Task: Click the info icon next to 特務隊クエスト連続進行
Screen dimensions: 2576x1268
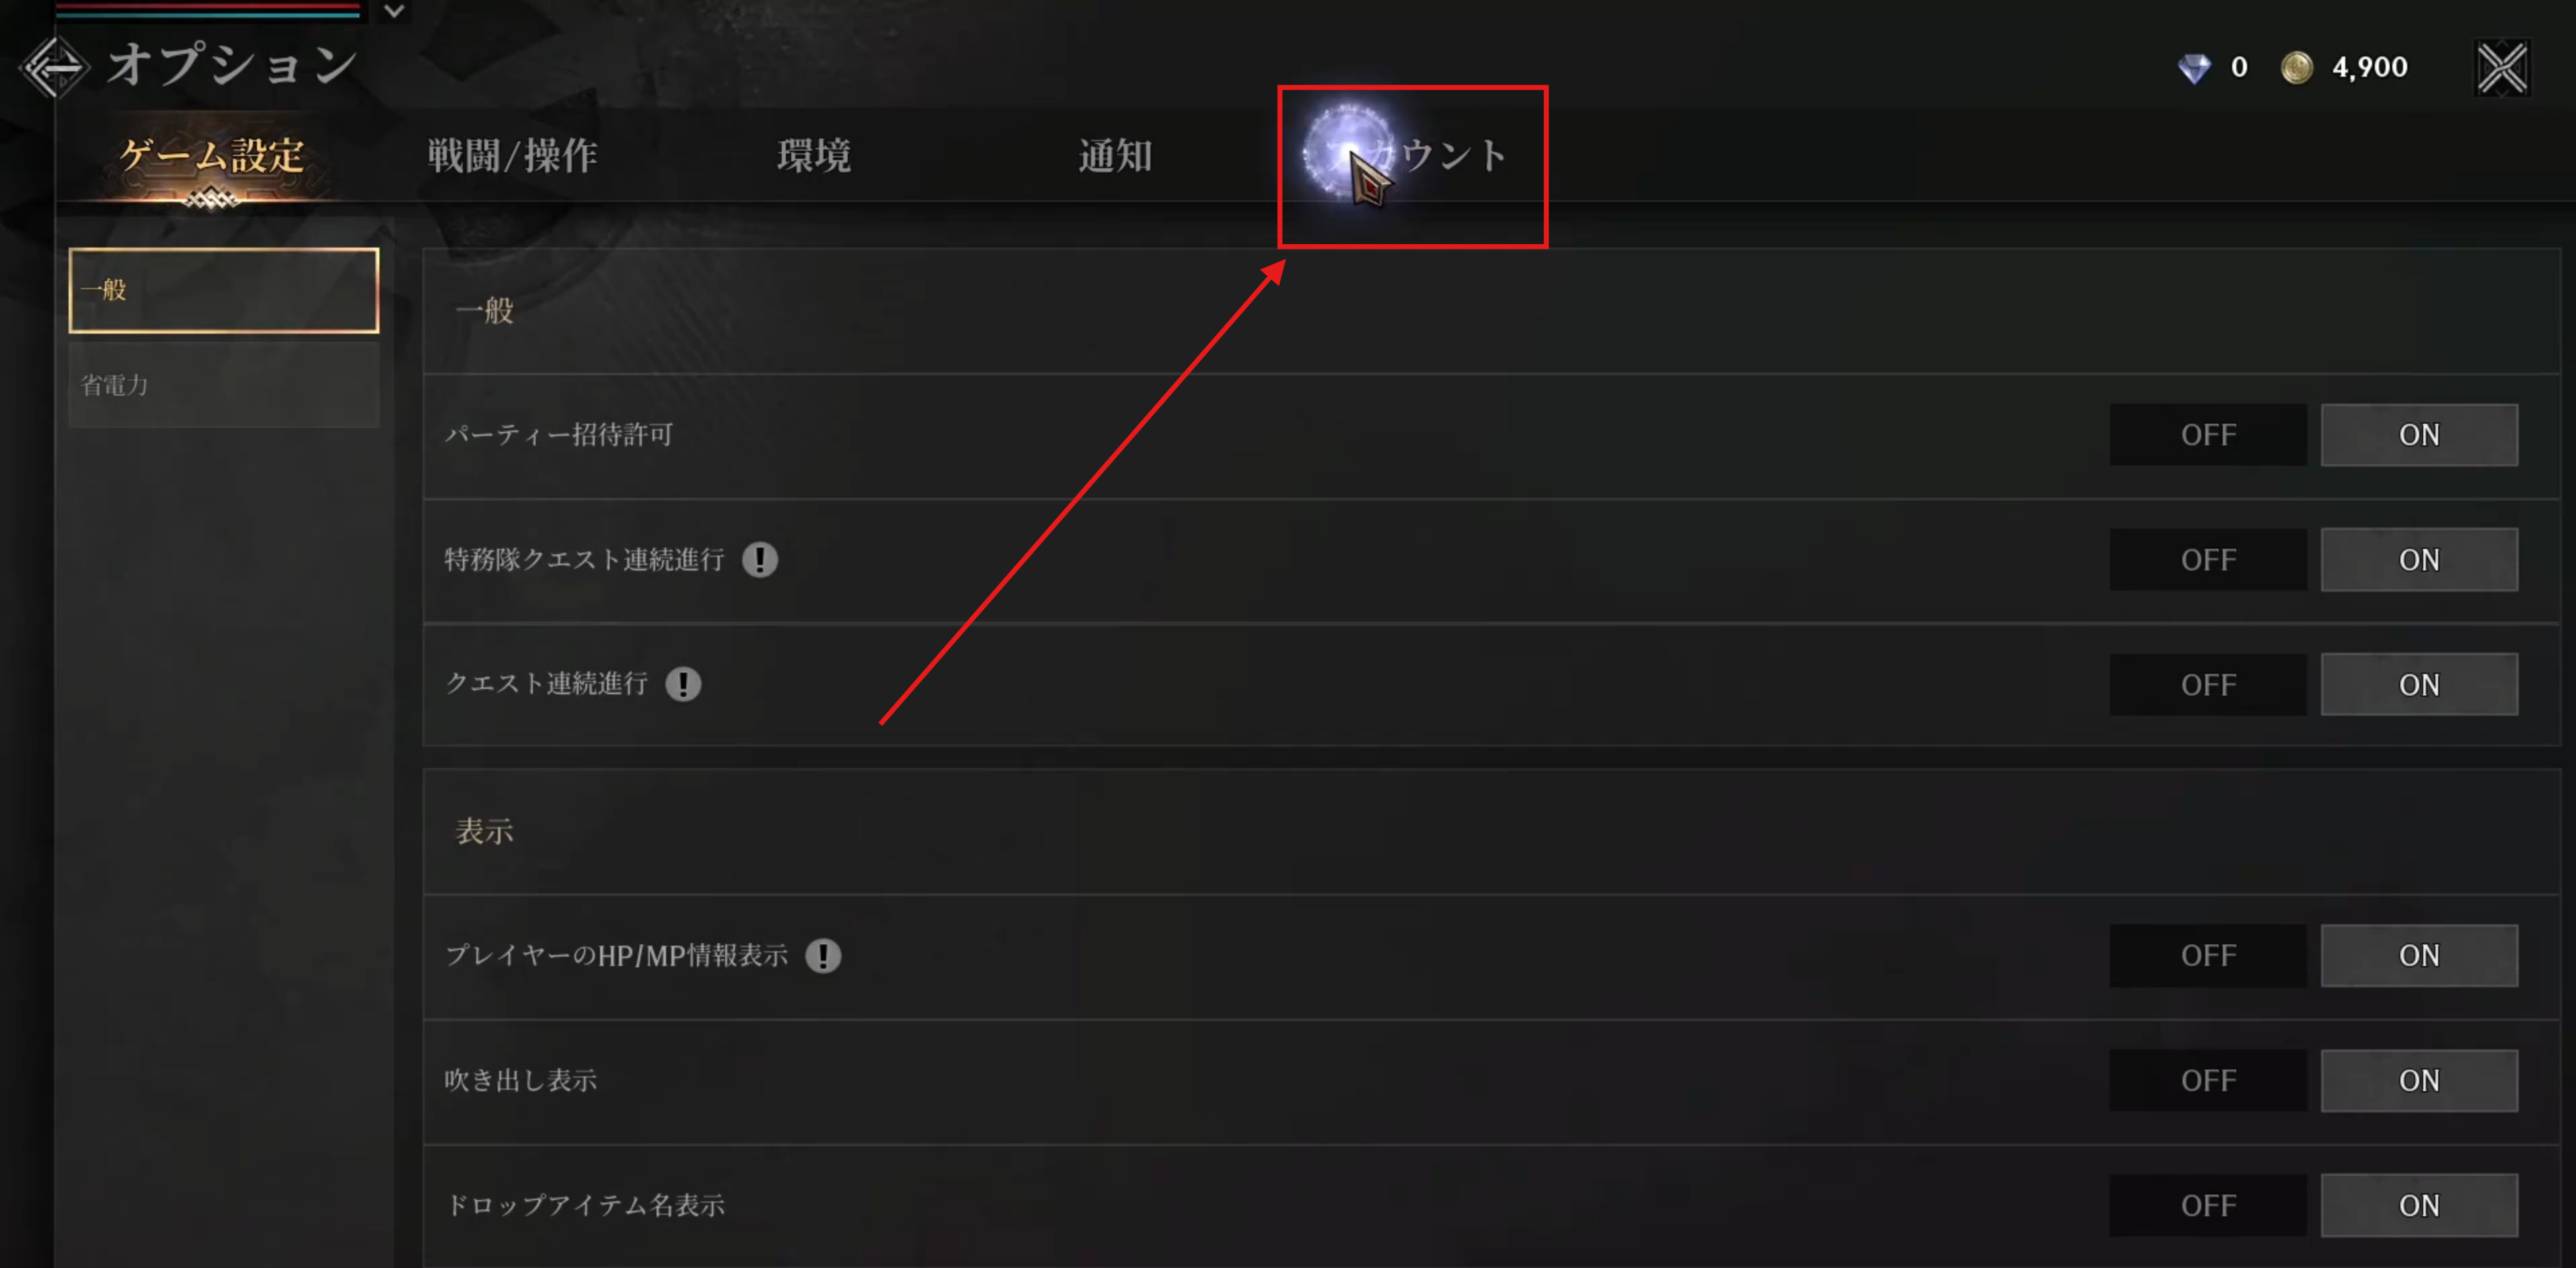Action: point(760,560)
